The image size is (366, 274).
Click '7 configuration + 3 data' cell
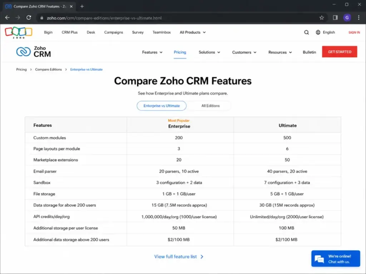(x=287, y=182)
